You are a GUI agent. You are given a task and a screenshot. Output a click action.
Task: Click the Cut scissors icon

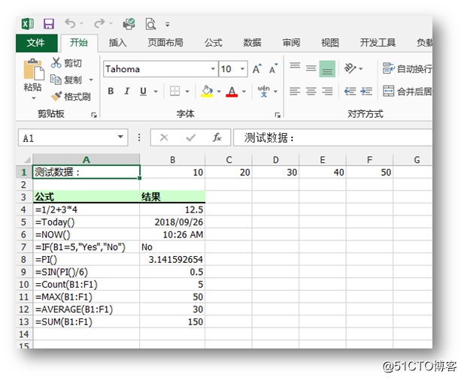pos(56,62)
